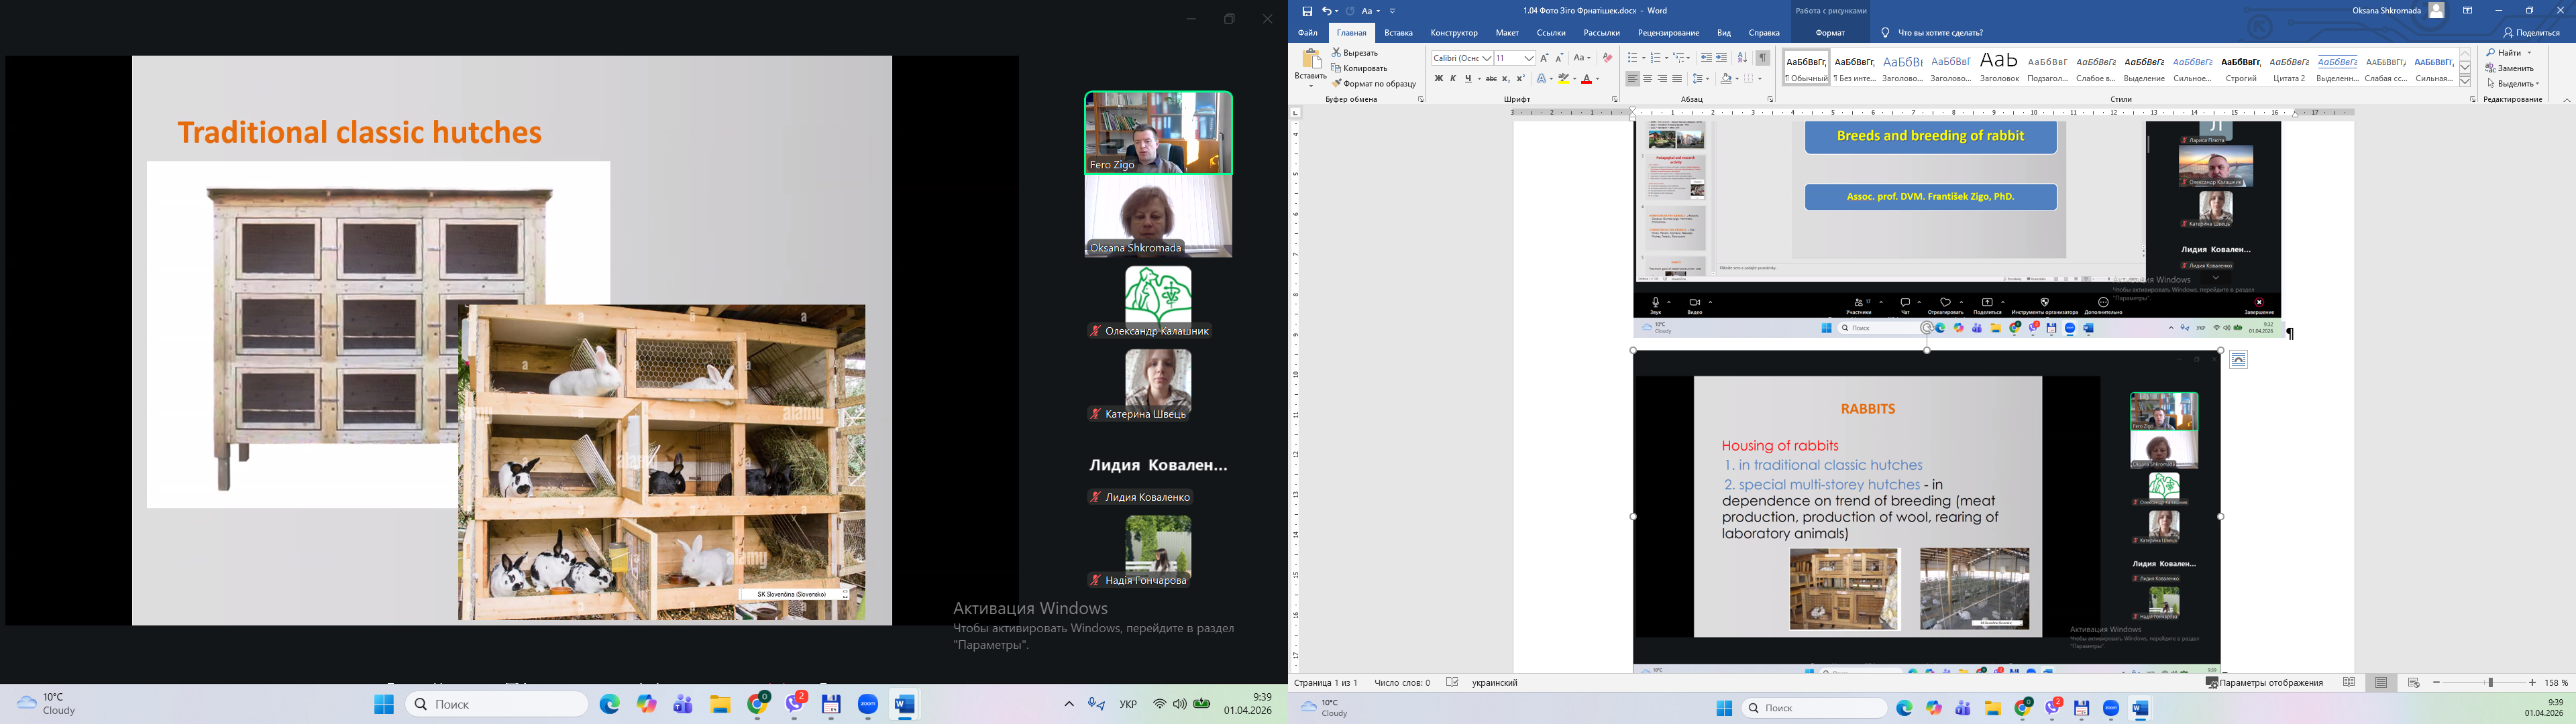Expand the font color dropdown arrow

click(x=1598, y=79)
